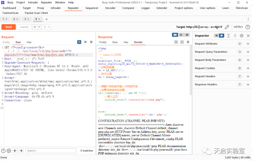This screenshot has height=162, width=253.
Task: Open the response pane hamburger menu
Action: 188,42
